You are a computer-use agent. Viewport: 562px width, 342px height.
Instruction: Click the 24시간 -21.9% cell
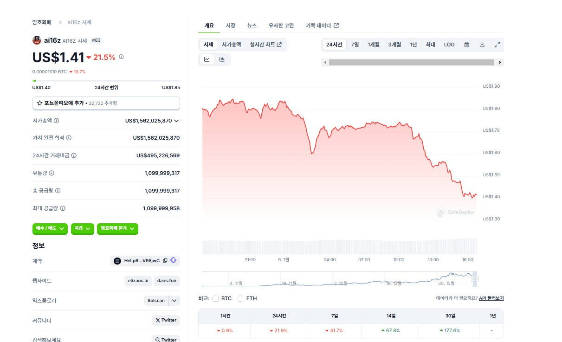pyautogui.click(x=278, y=330)
